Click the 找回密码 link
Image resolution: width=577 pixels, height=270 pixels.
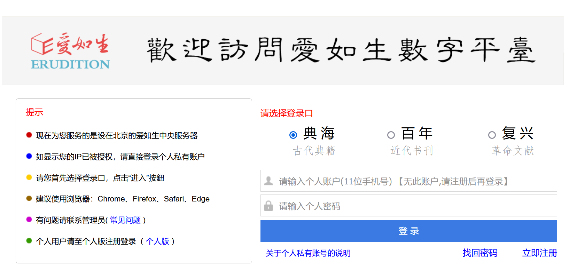480,253
